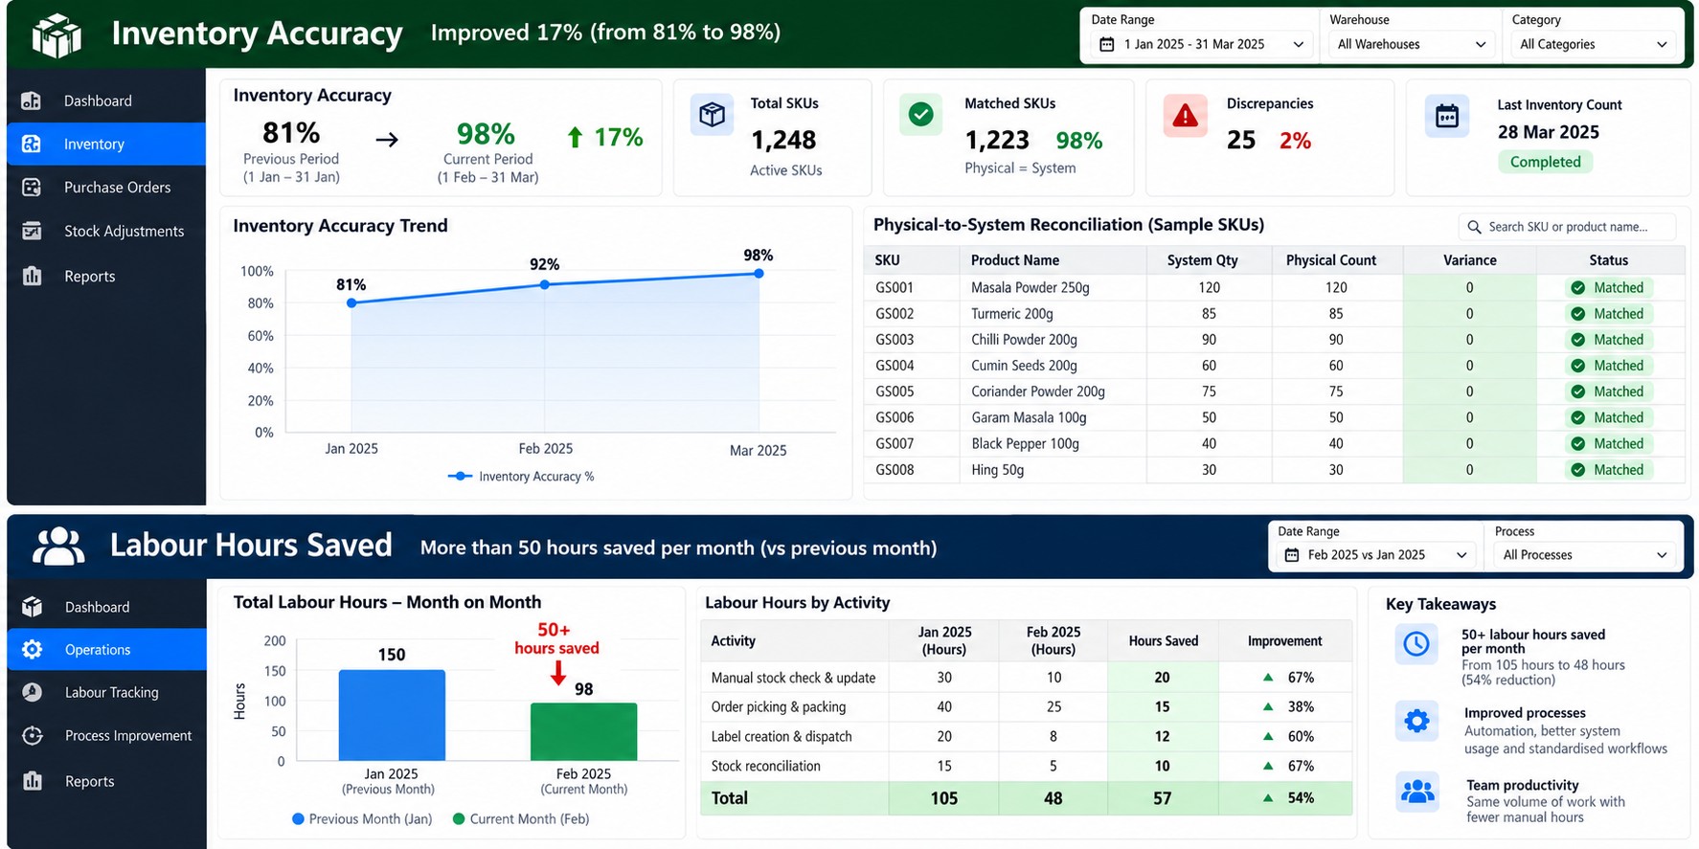Expand the Category dropdown showing All Categories
Viewport: 1699px width, 849px height.
[x=1594, y=44]
